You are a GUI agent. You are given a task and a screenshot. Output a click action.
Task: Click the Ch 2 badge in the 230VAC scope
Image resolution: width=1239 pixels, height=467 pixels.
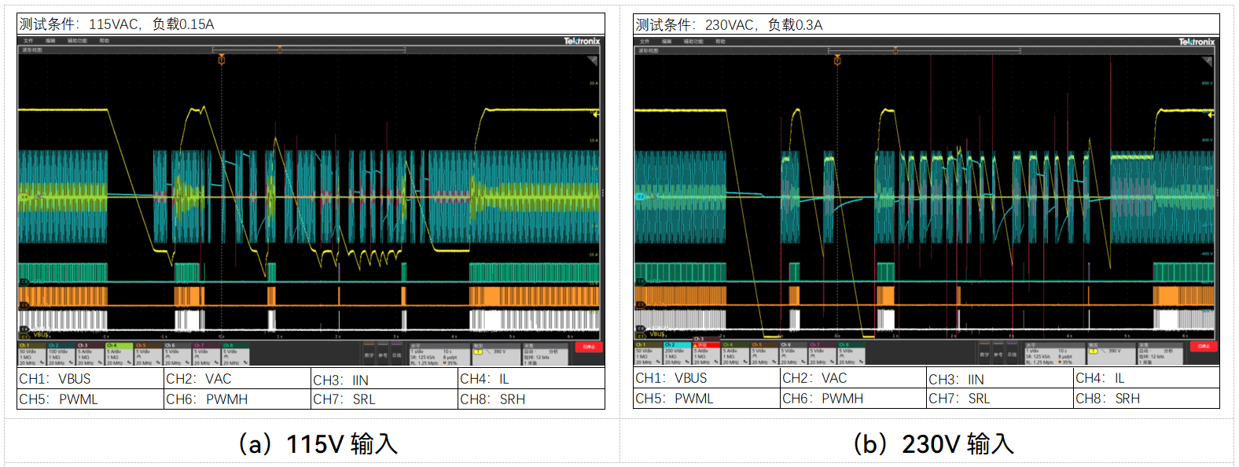(677, 354)
